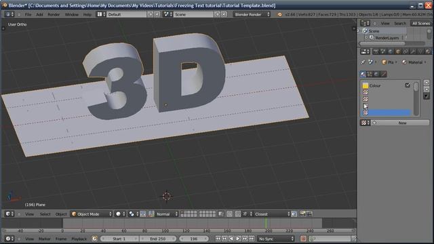Open the Modifiers wrench tab icon

[413, 52]
